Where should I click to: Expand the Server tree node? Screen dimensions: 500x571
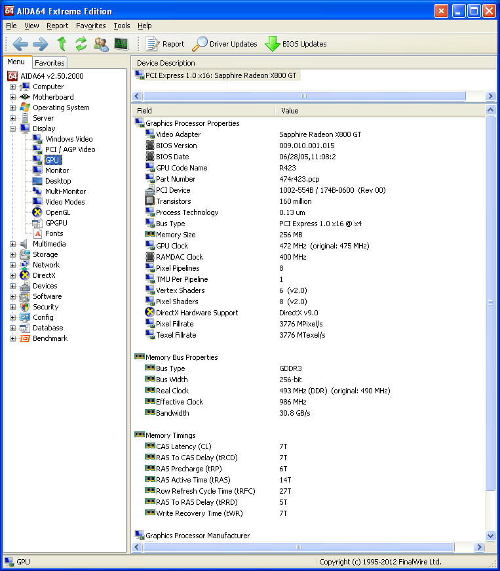pos(12,119)
